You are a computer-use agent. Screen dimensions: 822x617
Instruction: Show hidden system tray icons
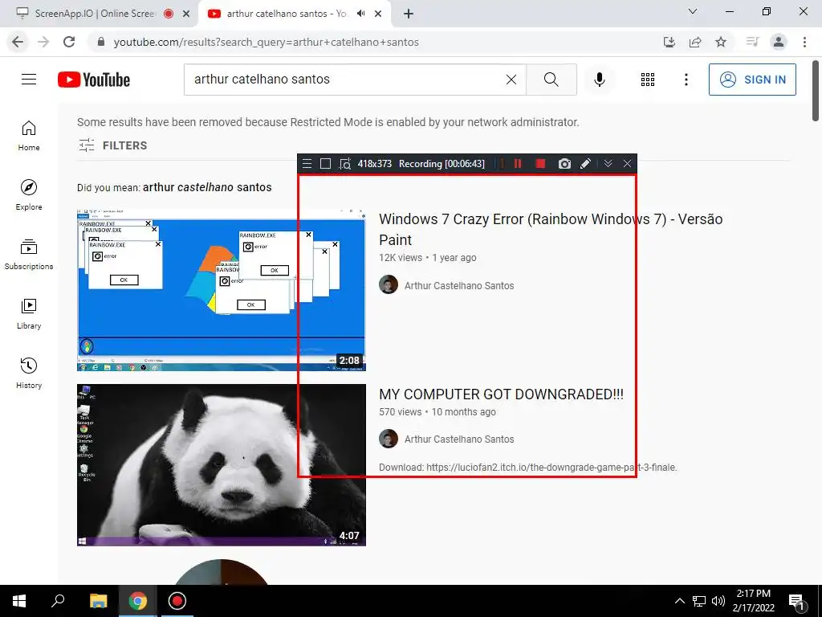click(679, 601)
